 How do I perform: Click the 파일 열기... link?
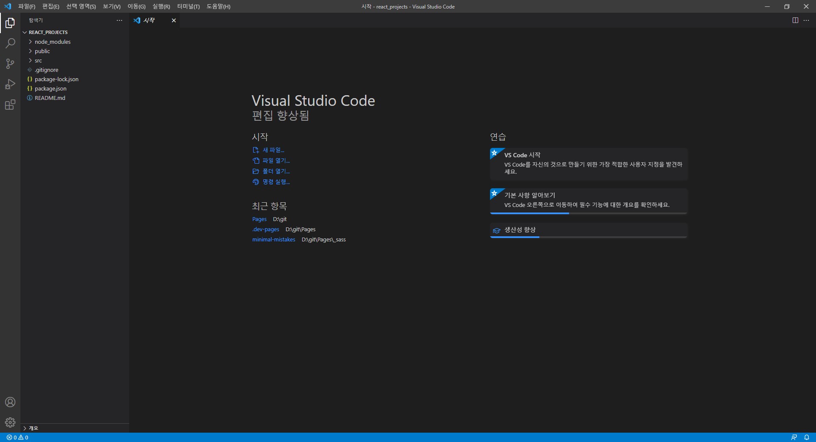(x=271, y=161)
